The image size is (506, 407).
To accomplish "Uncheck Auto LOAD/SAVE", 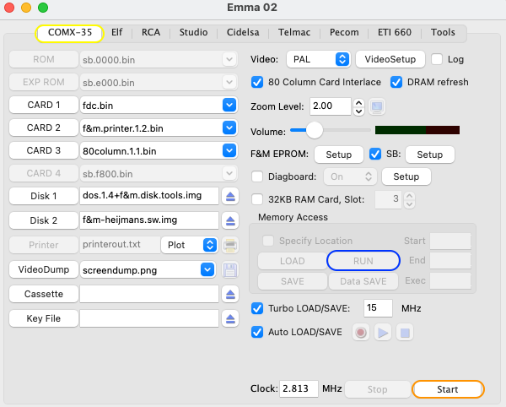I will click(257, 332).
